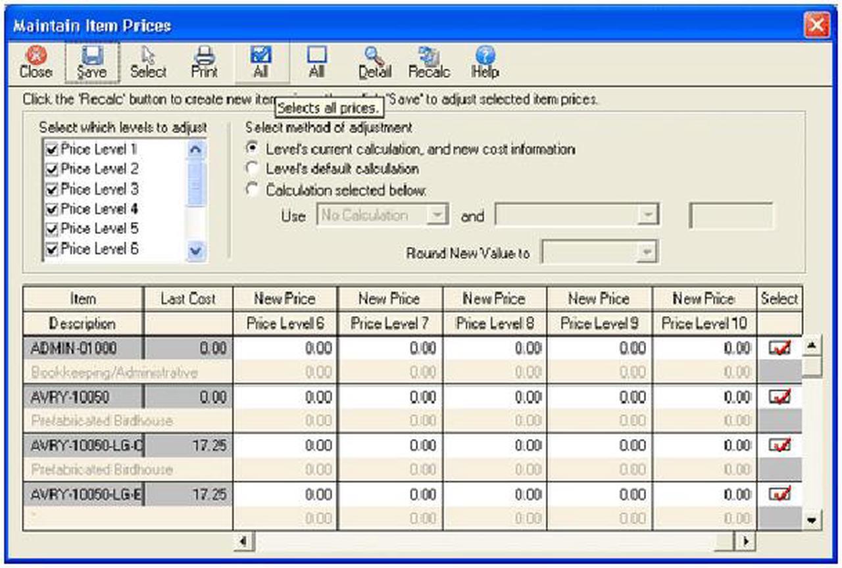842x568 pixels.
Task: Toggle the Select checkmark in the last item row
Action: coord(780,494)
